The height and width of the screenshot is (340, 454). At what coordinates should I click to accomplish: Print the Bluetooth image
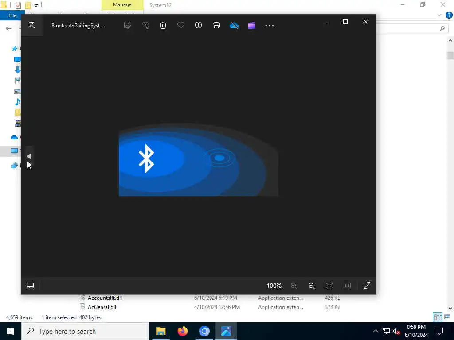tap(216, 25)
